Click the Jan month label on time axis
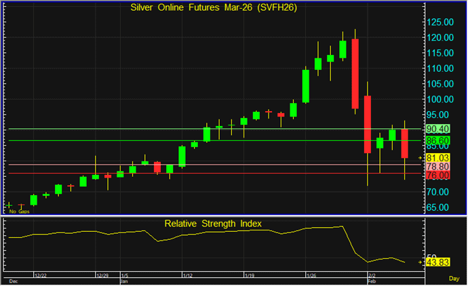Viewport: 468px width, 286px height. tap(123, 280)
